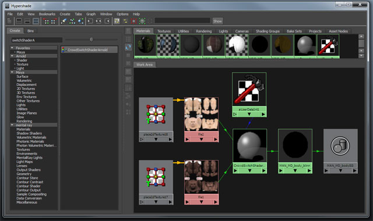Collapse the mental ray category
Image resolution: width=373 pixels, height=221 pixels.
point(12,125)
